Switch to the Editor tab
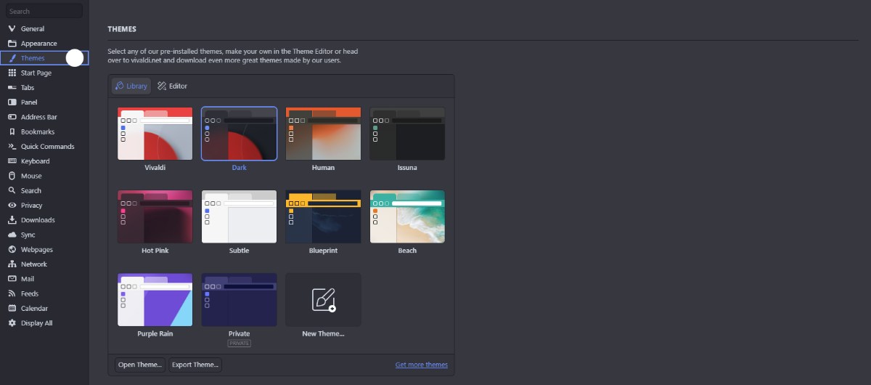Viewport: 871px width, 385px height. pos(173,86)
